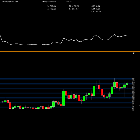Click the close price 'C: 171.23'
Image resolution: width=140 pixels, height=140 pixels.
pyautogui.click(x=52, y=9)
